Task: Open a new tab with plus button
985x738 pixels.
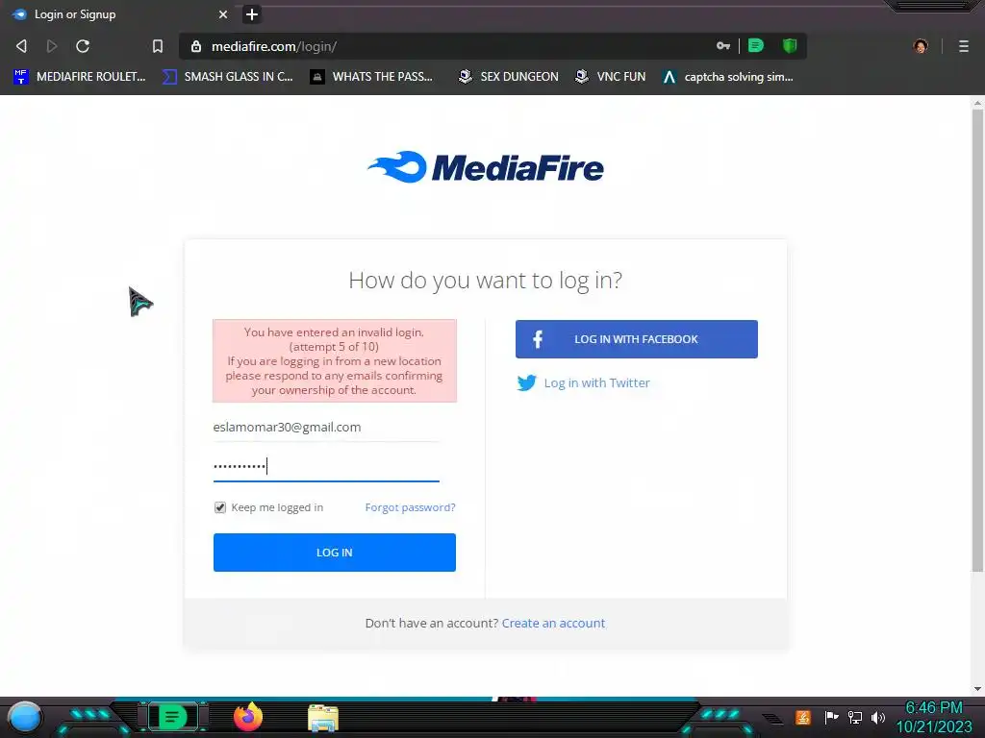Action: coord(251,13)
